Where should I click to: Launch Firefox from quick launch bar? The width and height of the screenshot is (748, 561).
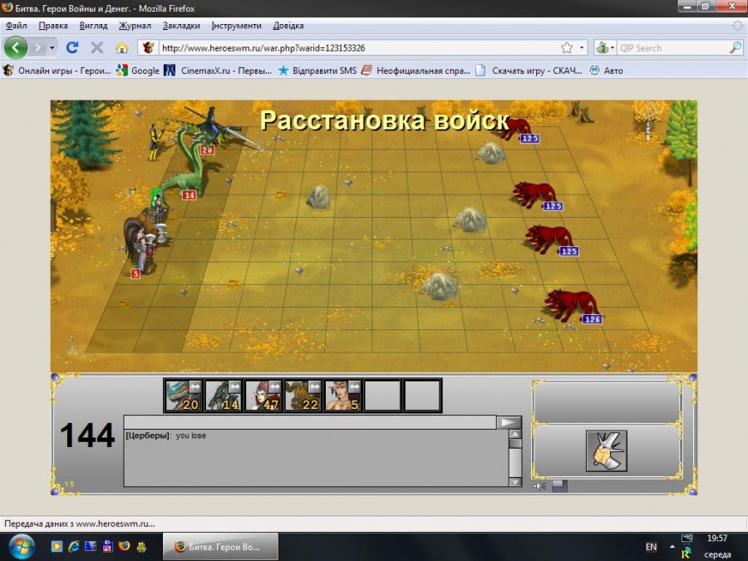[x=124, y=546]
